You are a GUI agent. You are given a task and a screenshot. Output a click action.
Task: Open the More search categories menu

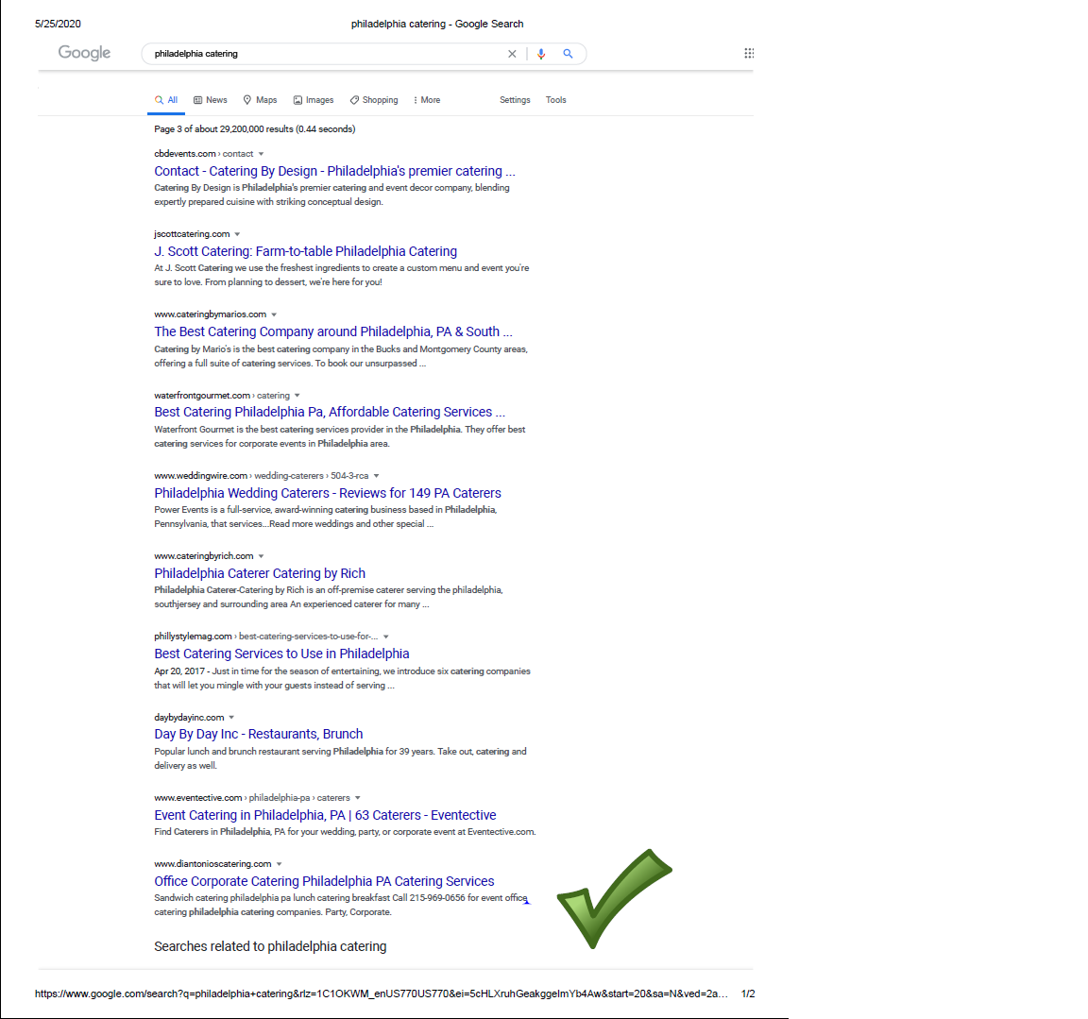click(x=427, y=100)
